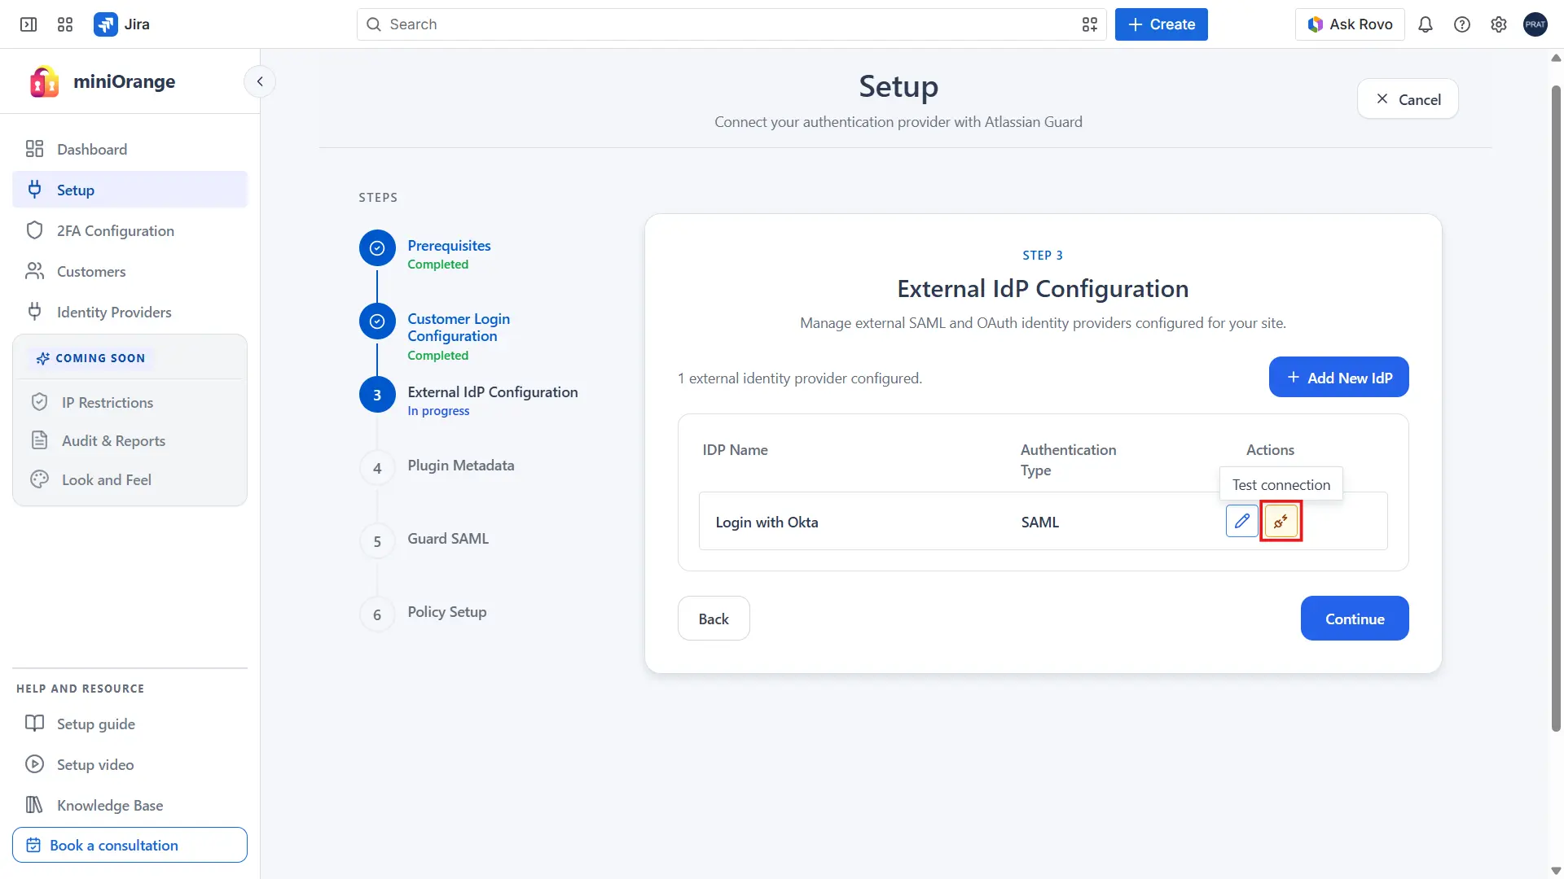This screenshot has height=879, width=1564.
Task: Open Jira settings gear
Action: (x=1498, y=24)
